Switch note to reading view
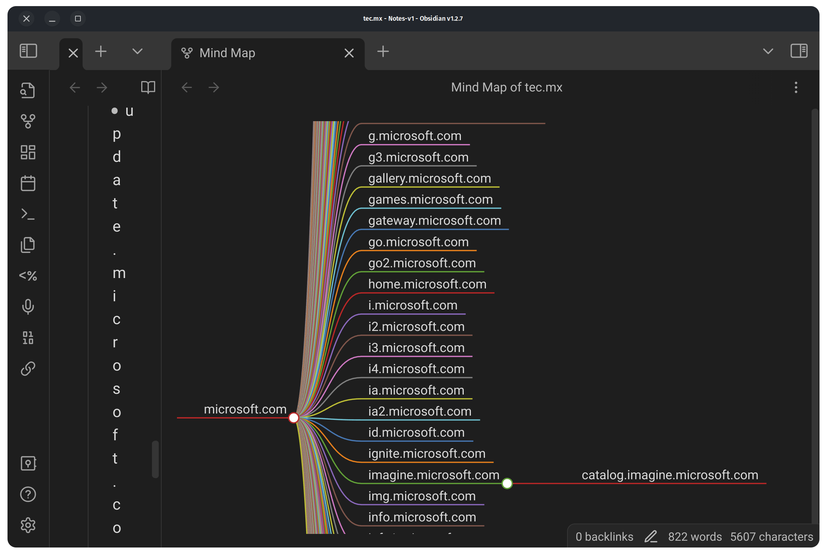This screenshot has height=555, width=827. tap(148, 87)
